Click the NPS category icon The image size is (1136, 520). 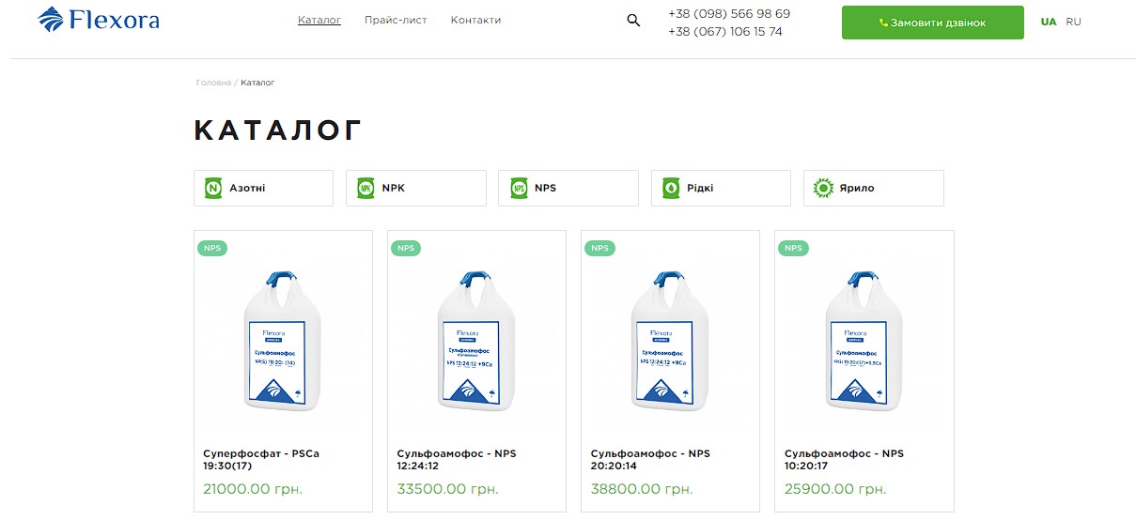(x=518, y=189)
